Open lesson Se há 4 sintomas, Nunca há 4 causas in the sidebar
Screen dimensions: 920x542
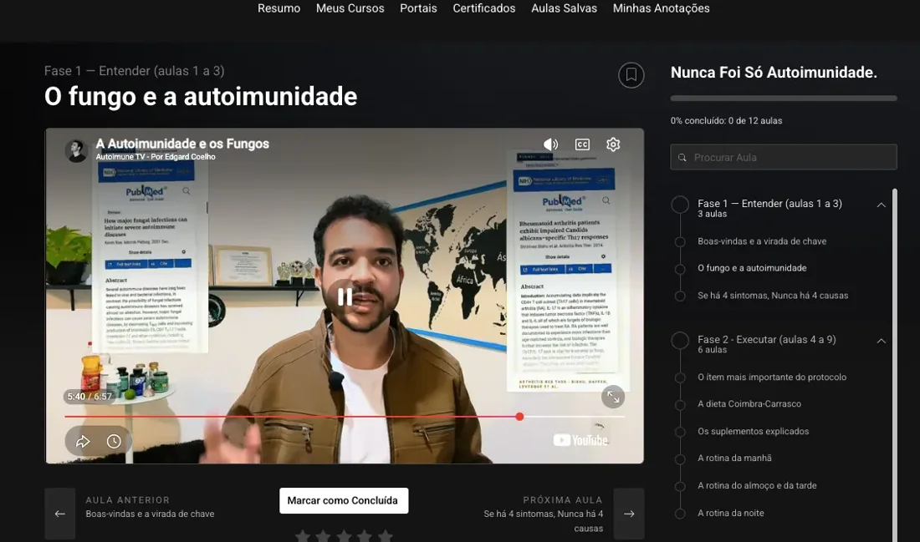click(x=773, y=296)
